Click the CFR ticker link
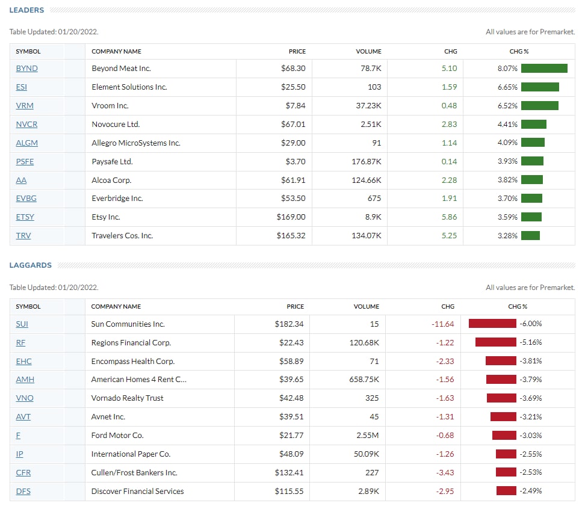 pos(23,473)
